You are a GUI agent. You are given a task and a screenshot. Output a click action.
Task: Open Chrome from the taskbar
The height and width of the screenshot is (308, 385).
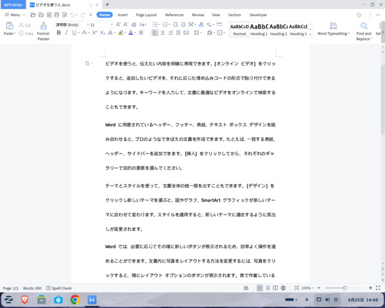(75, 300)
